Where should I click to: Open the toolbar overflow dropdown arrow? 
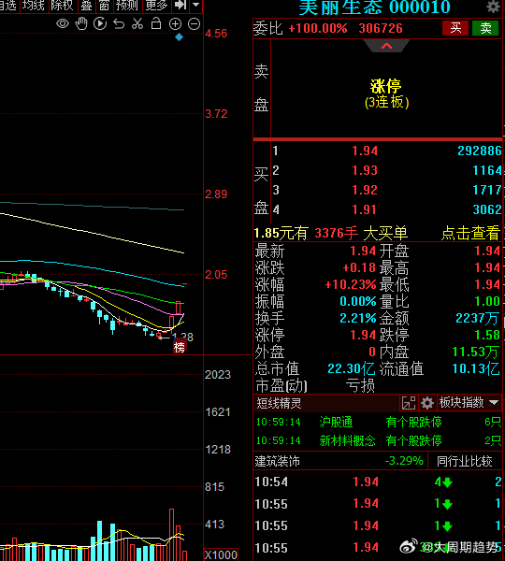(x=195, y=6)
